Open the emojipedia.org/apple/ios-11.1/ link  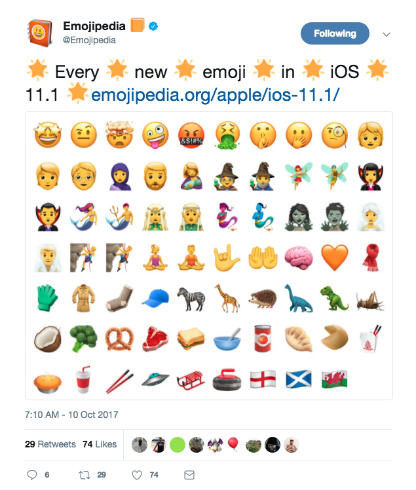pos(216,95)
